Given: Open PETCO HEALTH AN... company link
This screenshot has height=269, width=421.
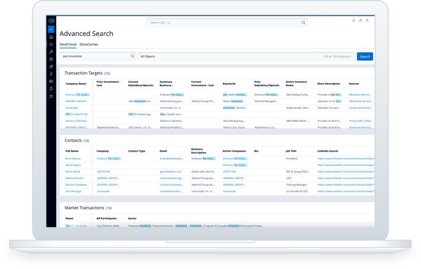Looking at the screenshot, I should (77, 115).
